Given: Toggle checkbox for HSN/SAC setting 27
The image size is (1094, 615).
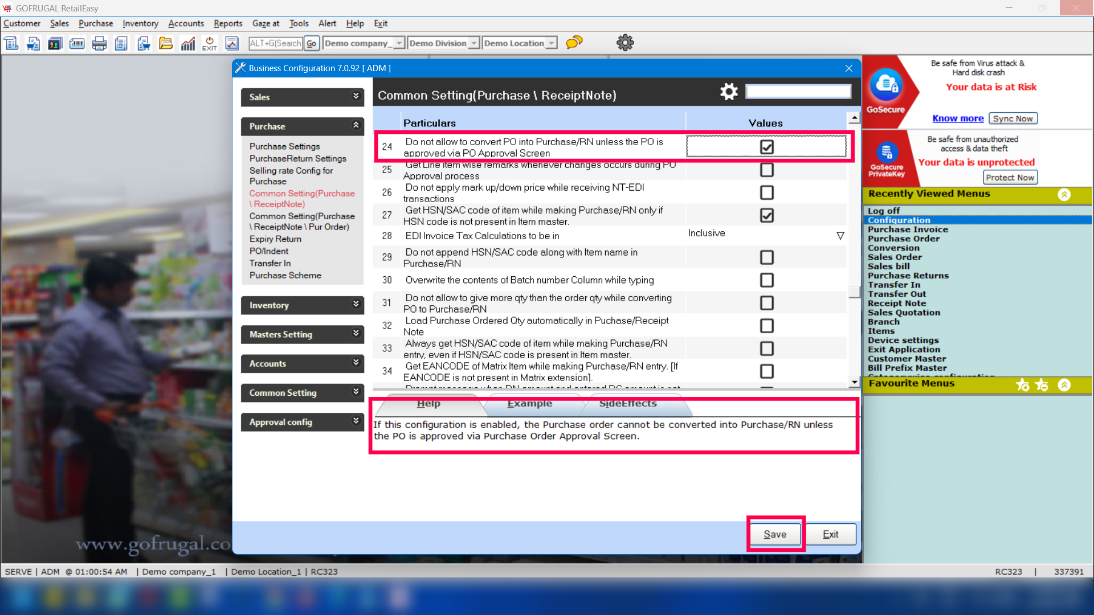Looking at the screenshot, I should pyautogui.click(x=766, y=215).
